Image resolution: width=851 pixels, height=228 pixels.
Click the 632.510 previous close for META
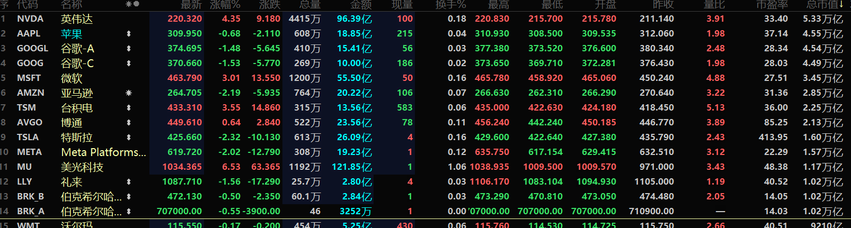click(x=657, y=152)
